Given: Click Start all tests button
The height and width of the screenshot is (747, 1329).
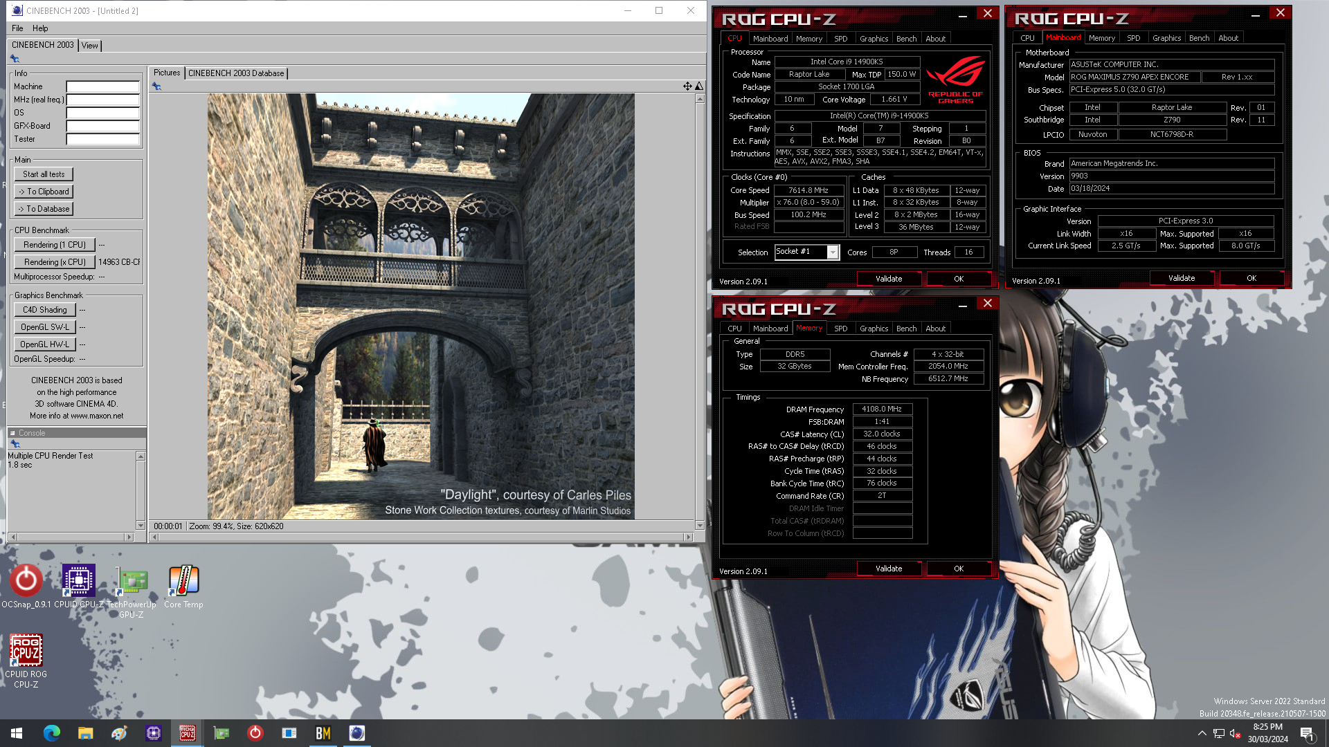Looking at the screenshot, I should (44, 174).
